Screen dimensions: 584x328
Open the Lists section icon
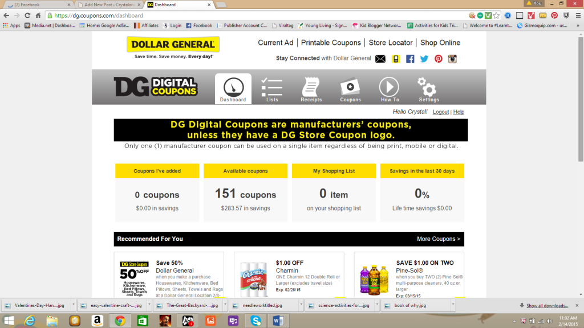coord(272,87)
